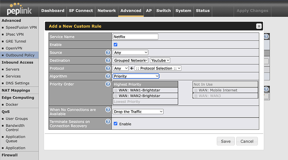Viewport: 288px width, 160px height.
Task: Open SpeedFusion VPN in sidebar
Action: click(21, 27)
